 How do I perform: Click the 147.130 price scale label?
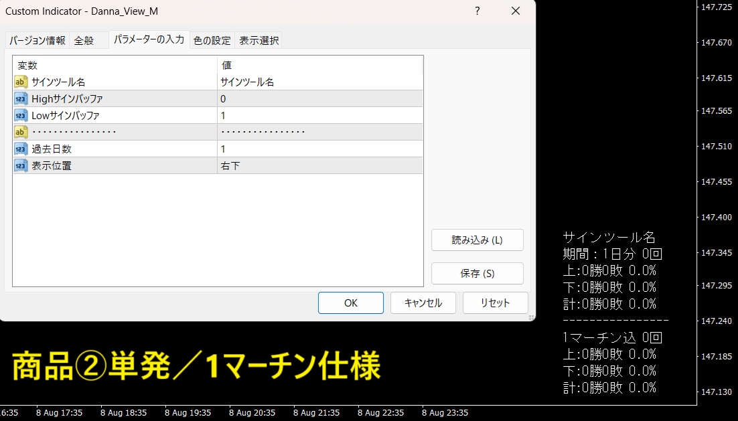(717, 392)
